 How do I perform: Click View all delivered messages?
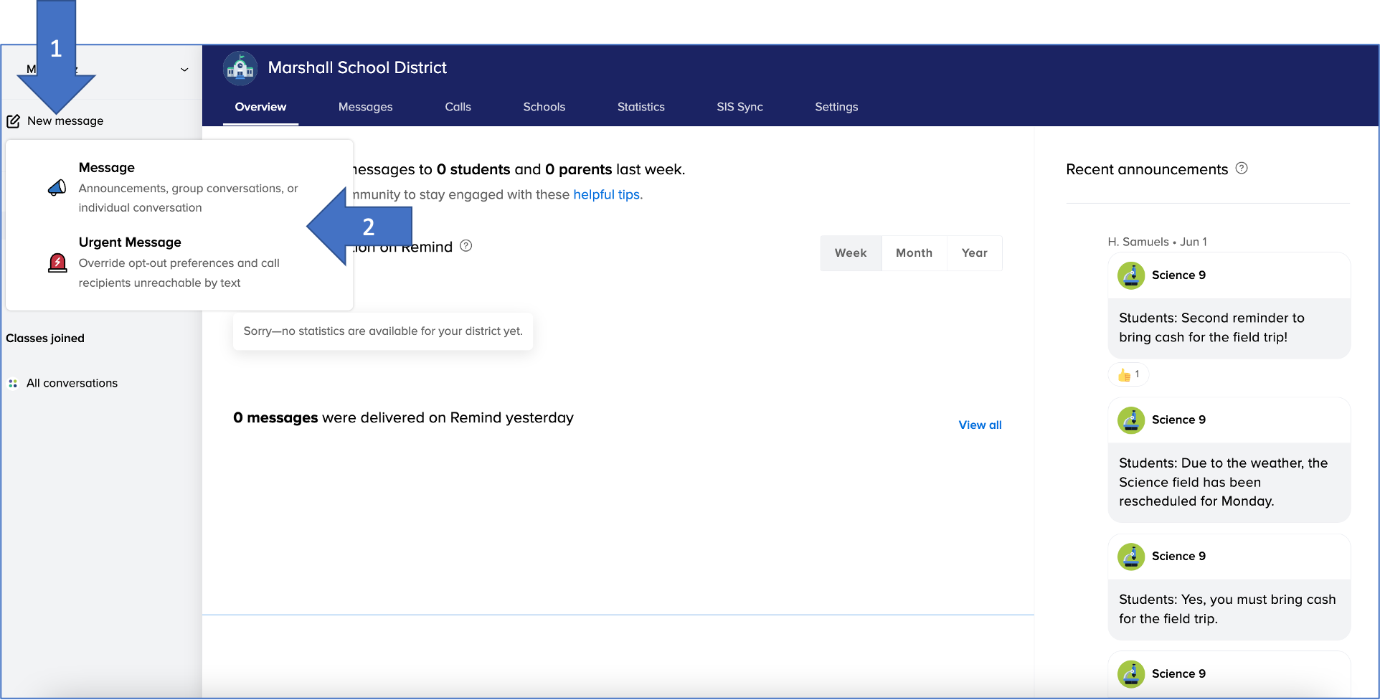(980, 425)
